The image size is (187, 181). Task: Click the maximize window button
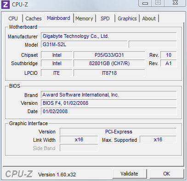coord(158,3)
